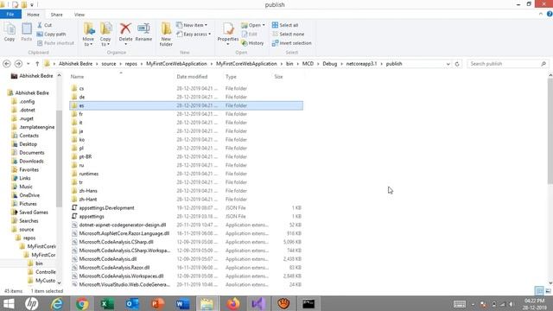Select the cs folder
Viewport: 553px width, 311px height.
pyautogui.click(x=187, y=88)
